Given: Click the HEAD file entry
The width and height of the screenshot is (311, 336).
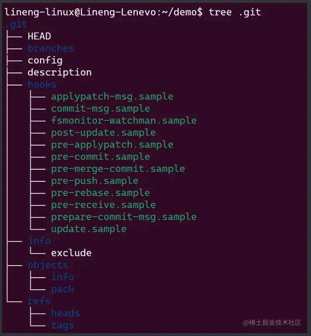Looking at the screenshot, I should point(39,36).
